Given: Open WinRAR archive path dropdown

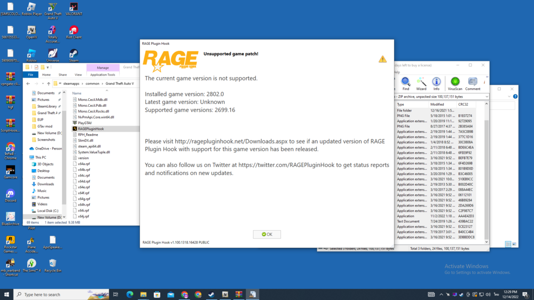Looking at the screenshot, I should [486, 97].
